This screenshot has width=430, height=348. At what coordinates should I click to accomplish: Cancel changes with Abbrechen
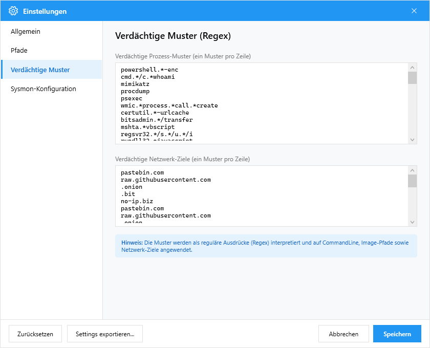pyautogui.click(x=343, y=334)
